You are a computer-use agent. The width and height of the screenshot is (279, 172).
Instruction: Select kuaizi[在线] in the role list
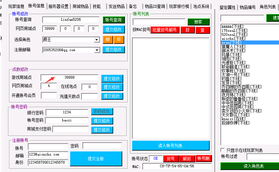(233, 119)
